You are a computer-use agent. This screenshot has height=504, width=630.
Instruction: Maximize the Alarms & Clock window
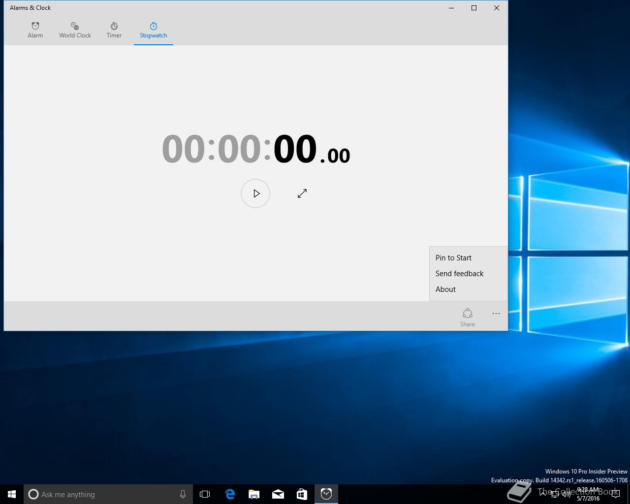click(x=474, y=8)
